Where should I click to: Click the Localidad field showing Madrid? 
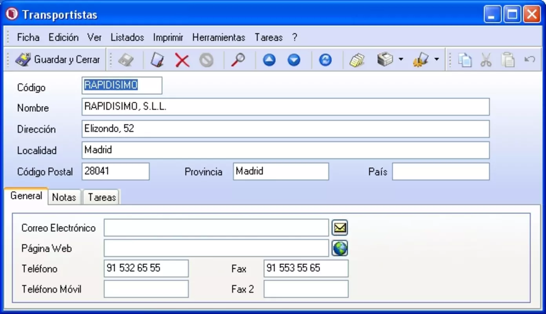pos(286,150)
